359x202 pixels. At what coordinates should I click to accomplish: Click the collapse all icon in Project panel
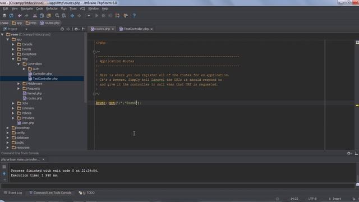click(x=68, y=29)
